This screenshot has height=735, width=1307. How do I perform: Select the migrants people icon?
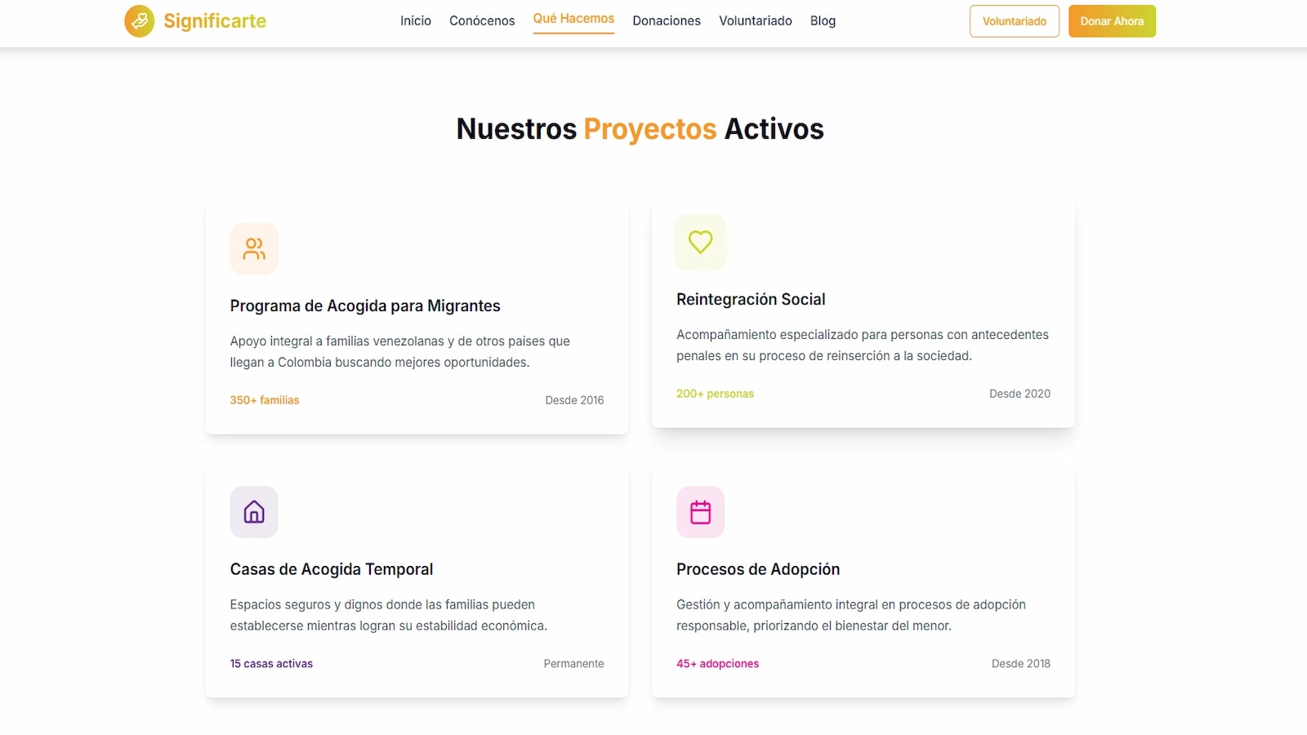point(253,248)
